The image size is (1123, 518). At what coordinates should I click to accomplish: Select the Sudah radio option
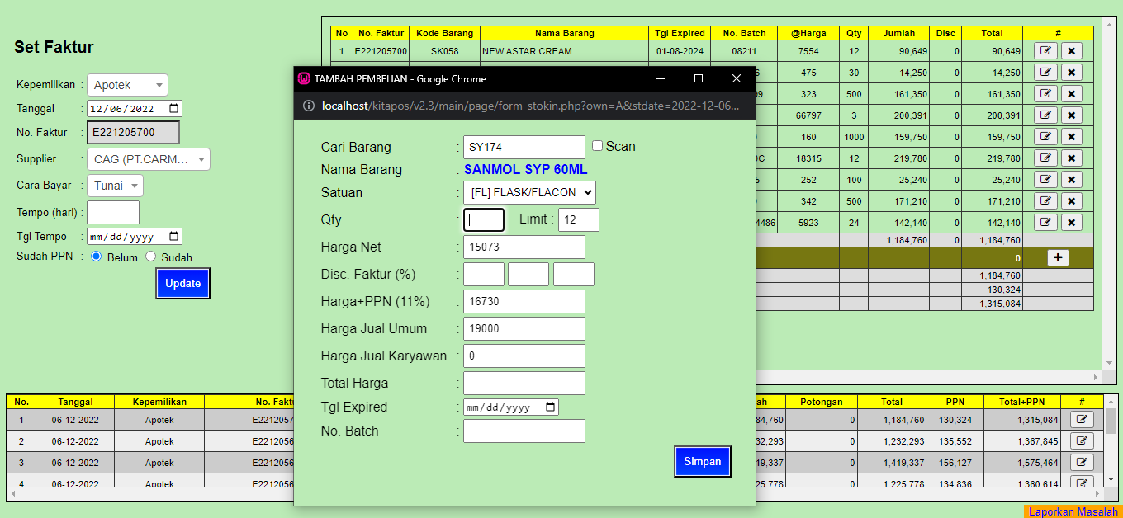tap(151, 257)
